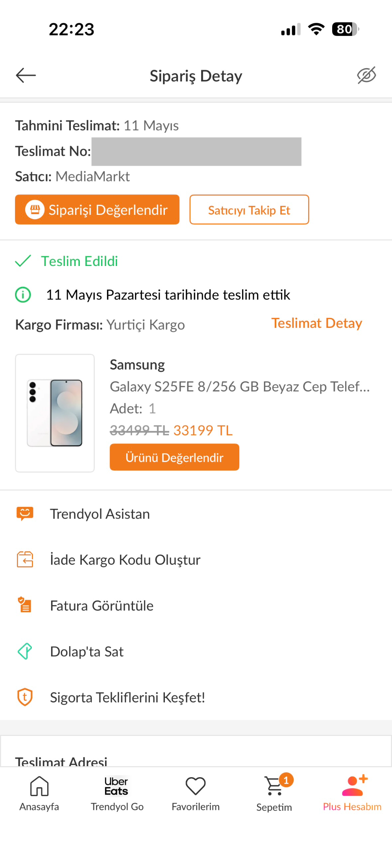Open the Galaxy S25FE product title
392x850 pixels.
point(240,386)
